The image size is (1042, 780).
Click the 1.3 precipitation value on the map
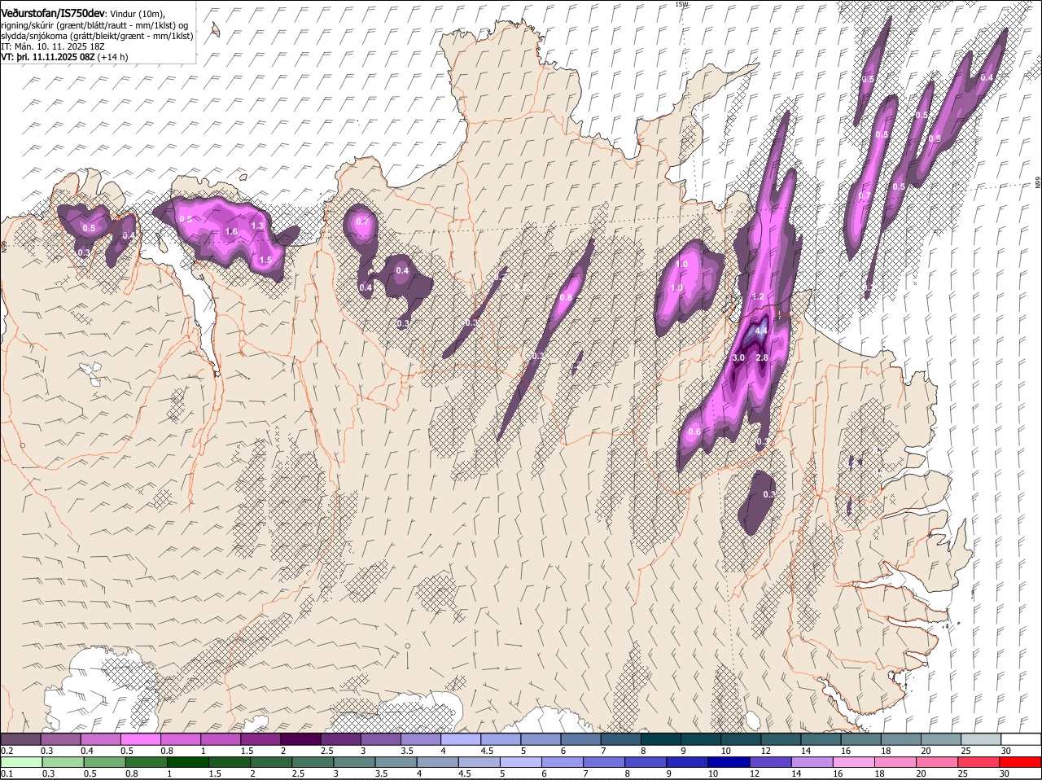[258, 226]
